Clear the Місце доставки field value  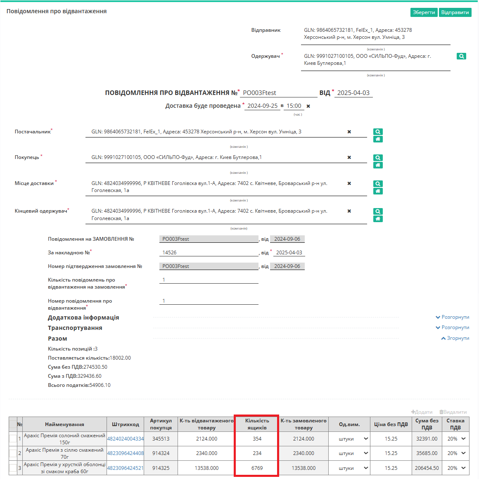[x=349, y=183]
